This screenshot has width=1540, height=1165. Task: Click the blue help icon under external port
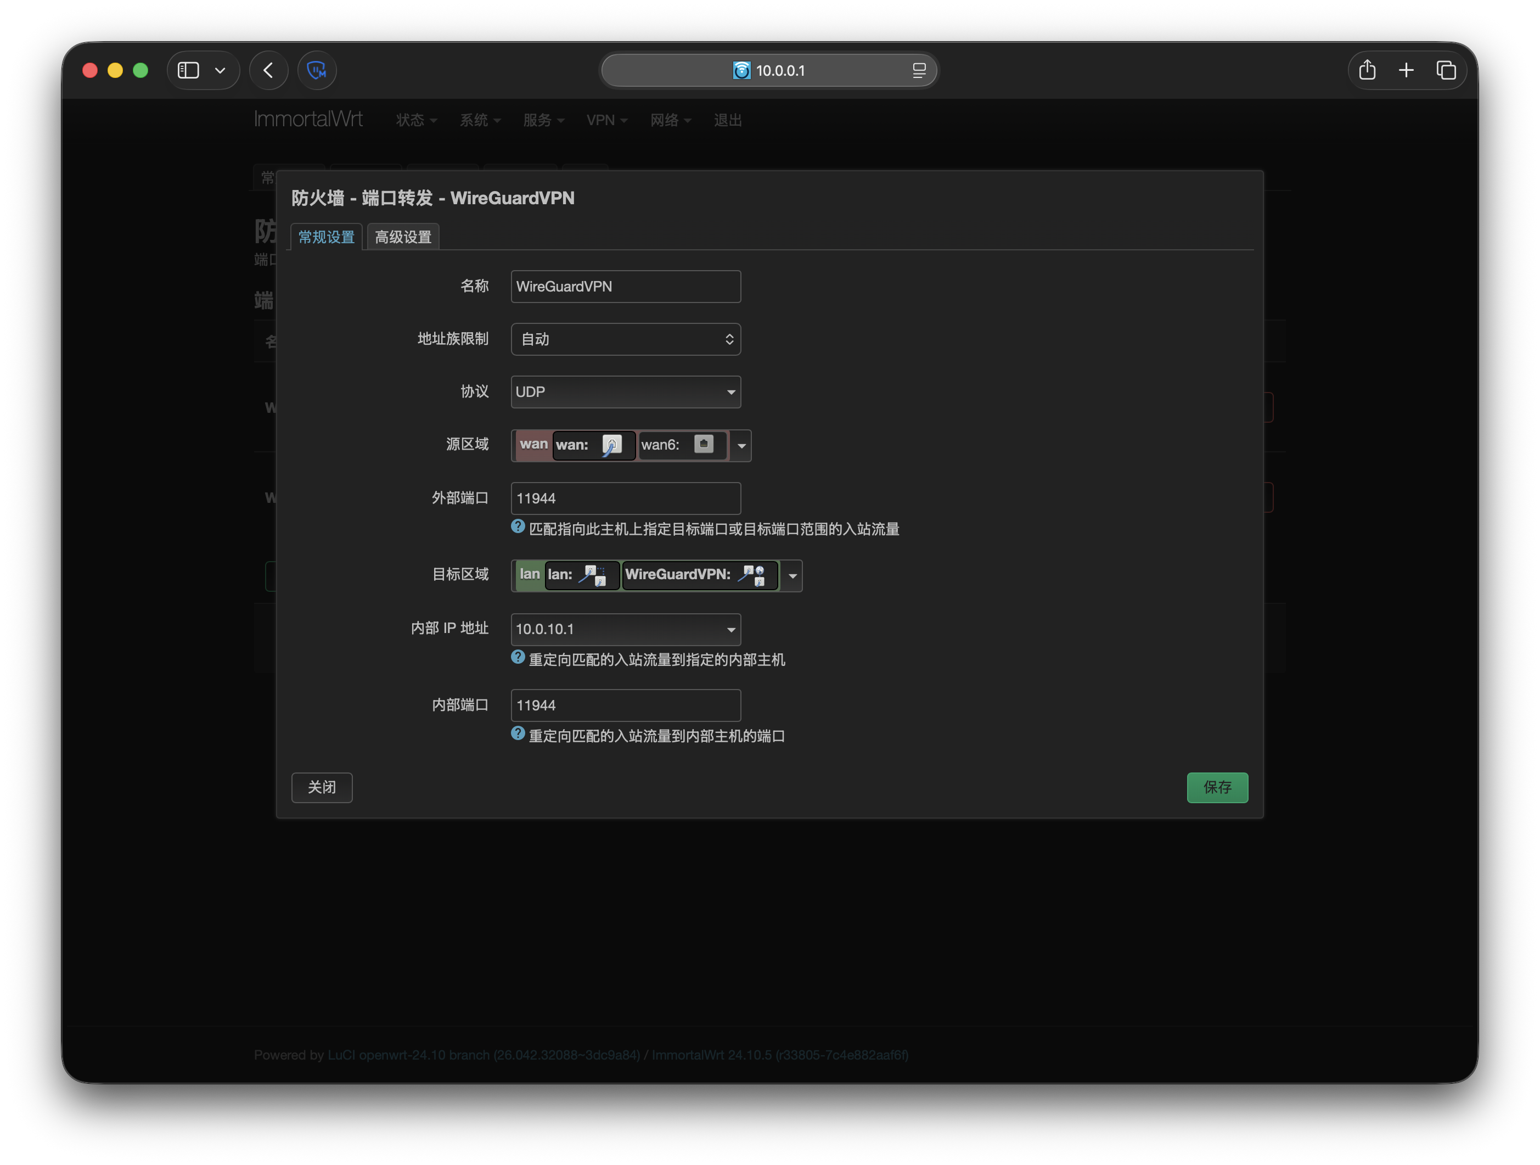click(518, 527)
